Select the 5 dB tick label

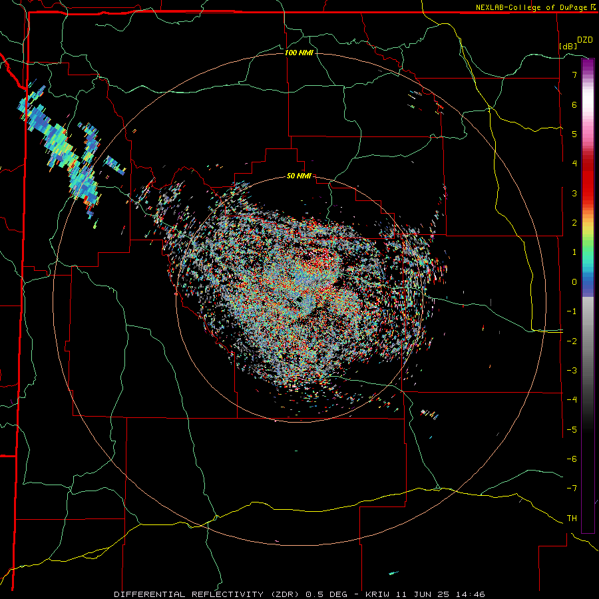click(x=574, y=134)
